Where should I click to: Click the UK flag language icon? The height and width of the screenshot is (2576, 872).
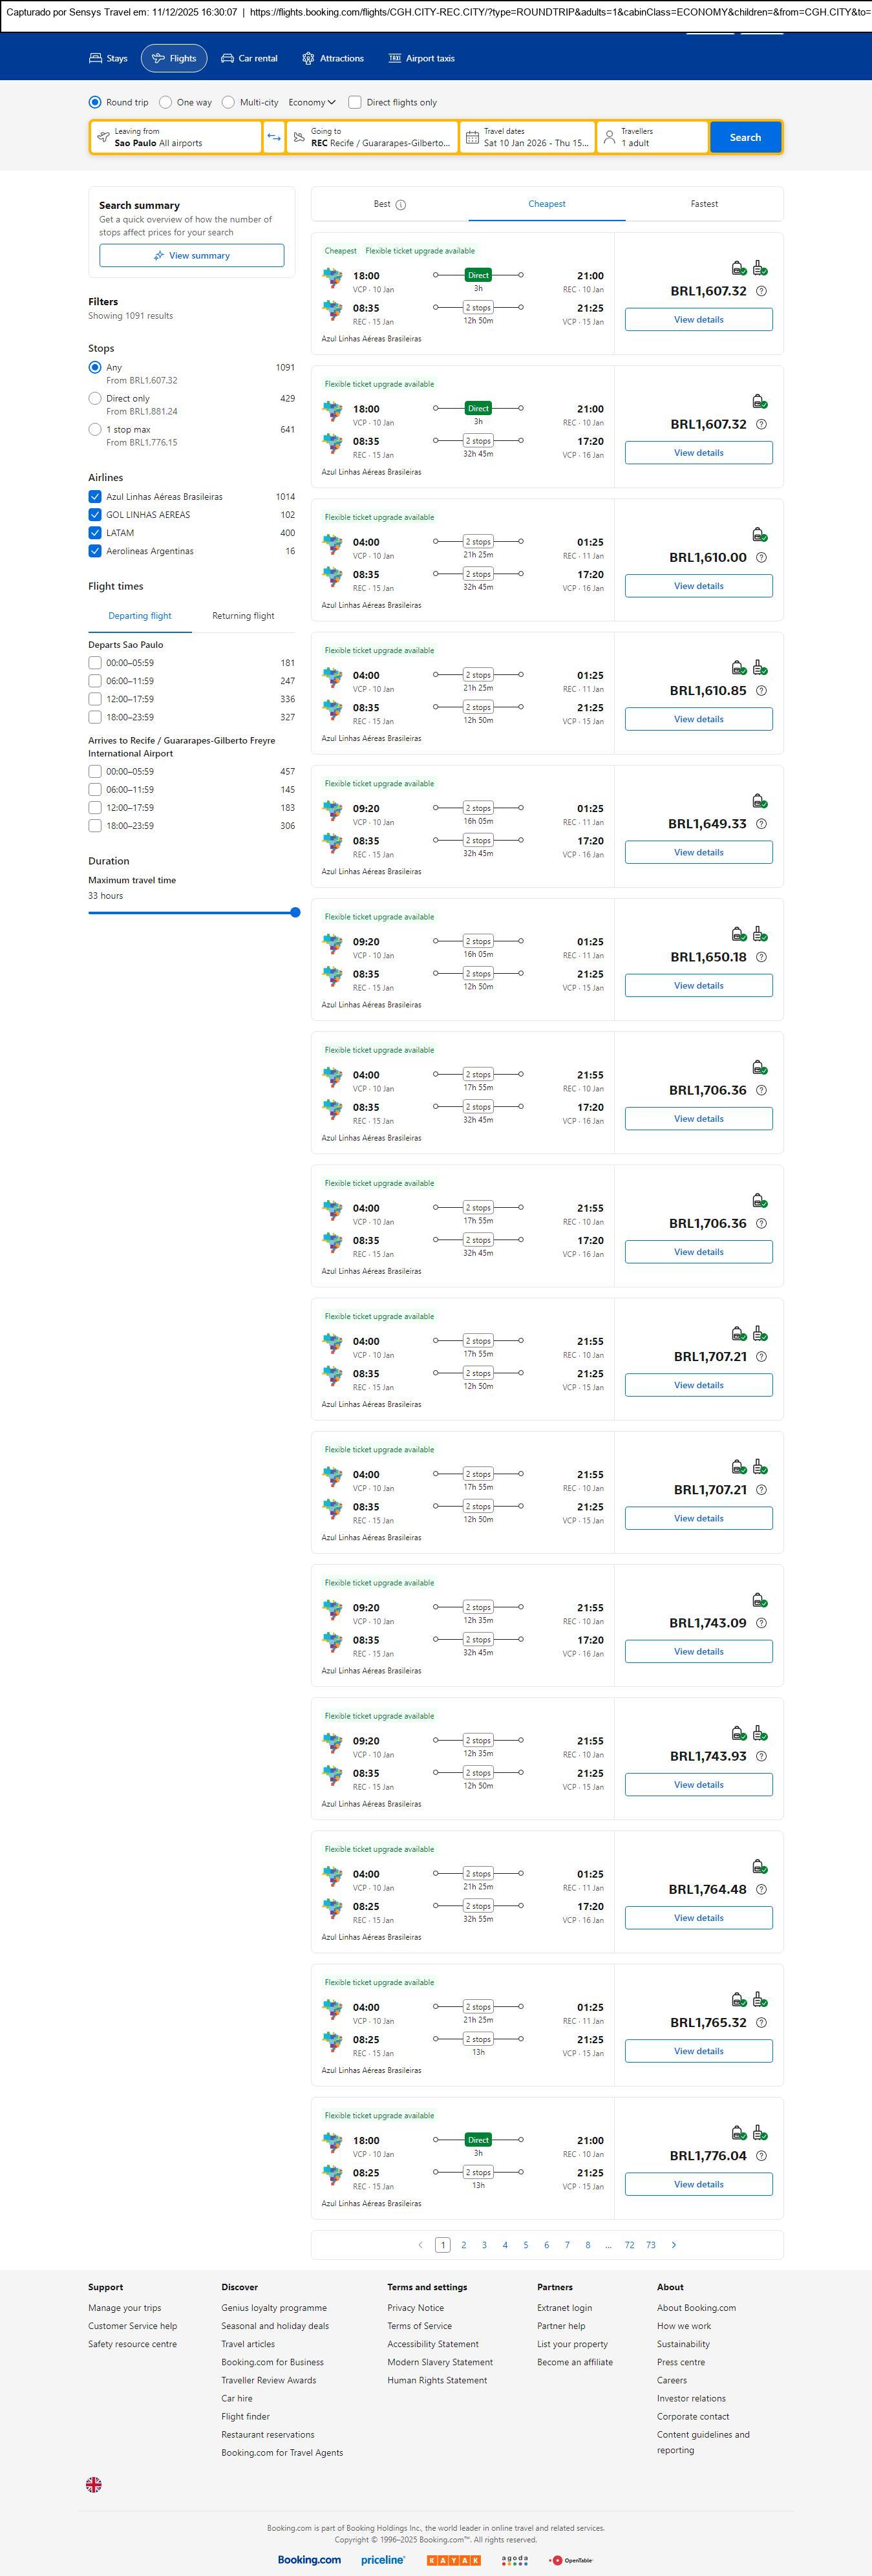(x=94, y=2484)
